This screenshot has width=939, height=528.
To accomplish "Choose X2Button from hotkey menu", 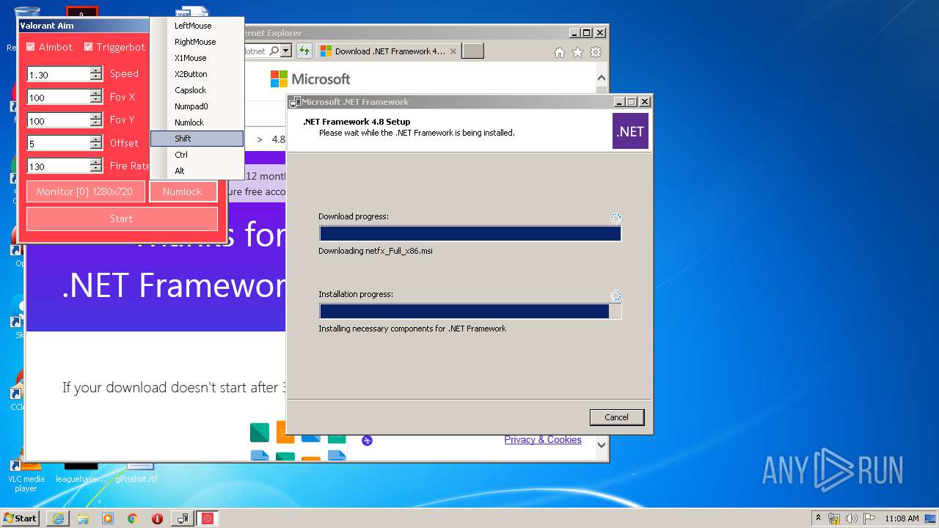I will (x=197, y=74).
